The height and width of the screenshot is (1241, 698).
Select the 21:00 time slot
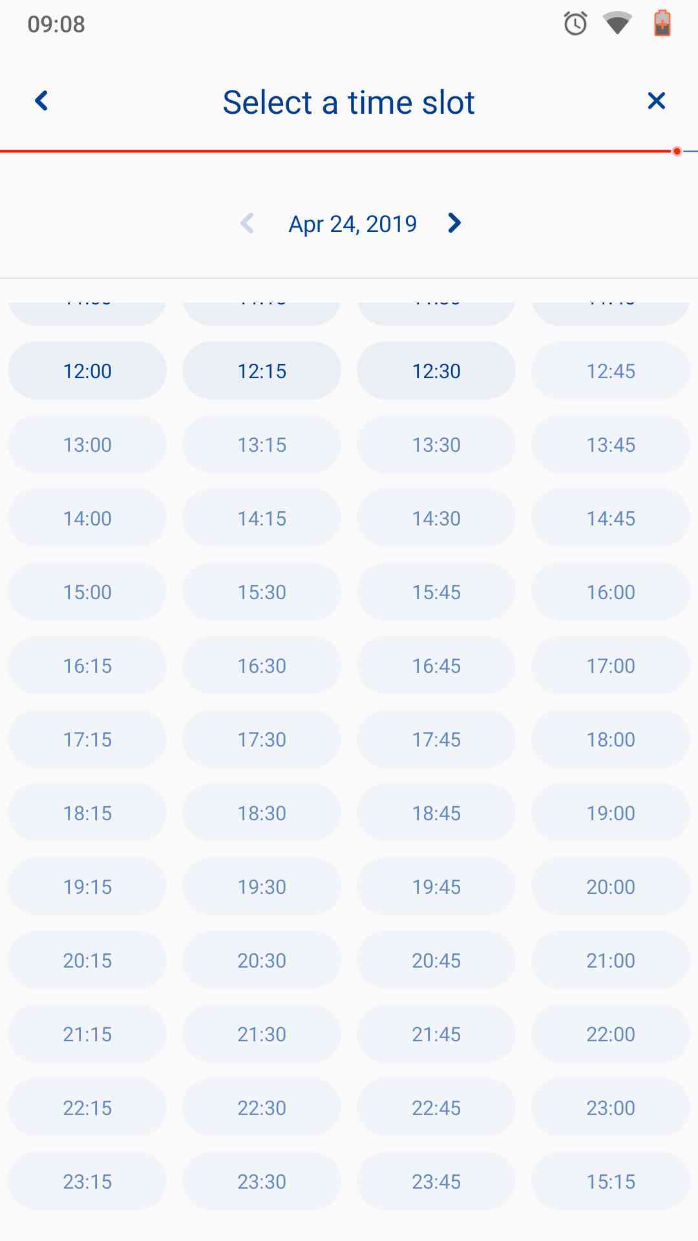[611, 960]
